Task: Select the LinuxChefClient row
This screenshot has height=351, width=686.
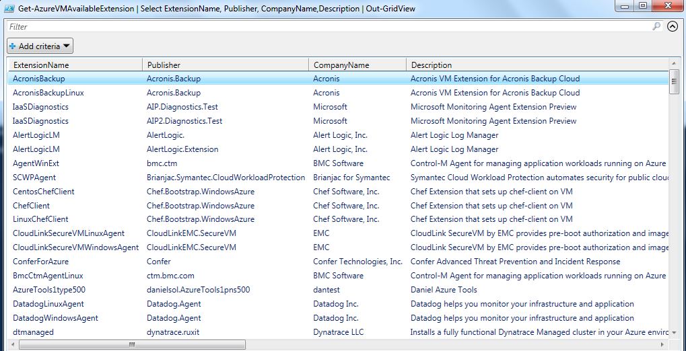Action: click(x=339, y=219)
